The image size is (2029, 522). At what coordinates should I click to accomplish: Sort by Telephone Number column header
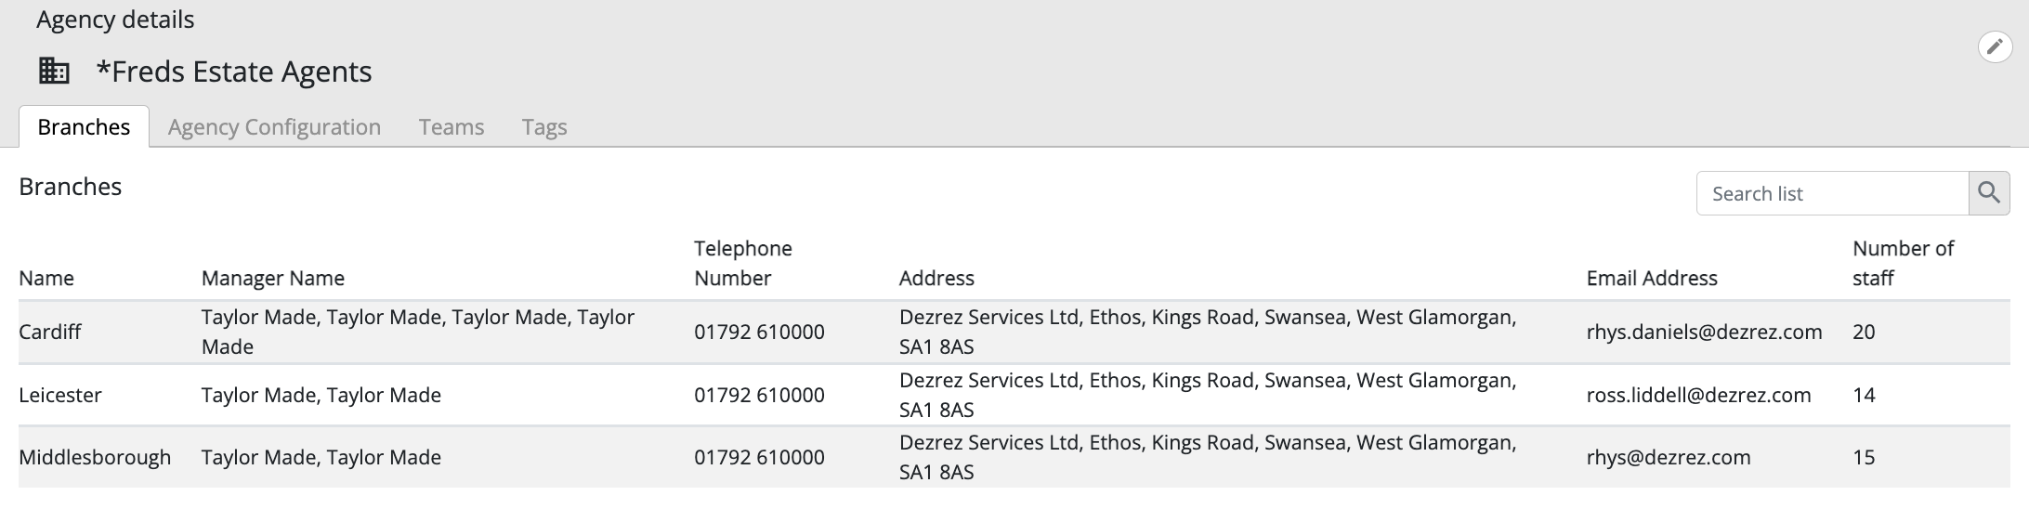pos(743,263)
